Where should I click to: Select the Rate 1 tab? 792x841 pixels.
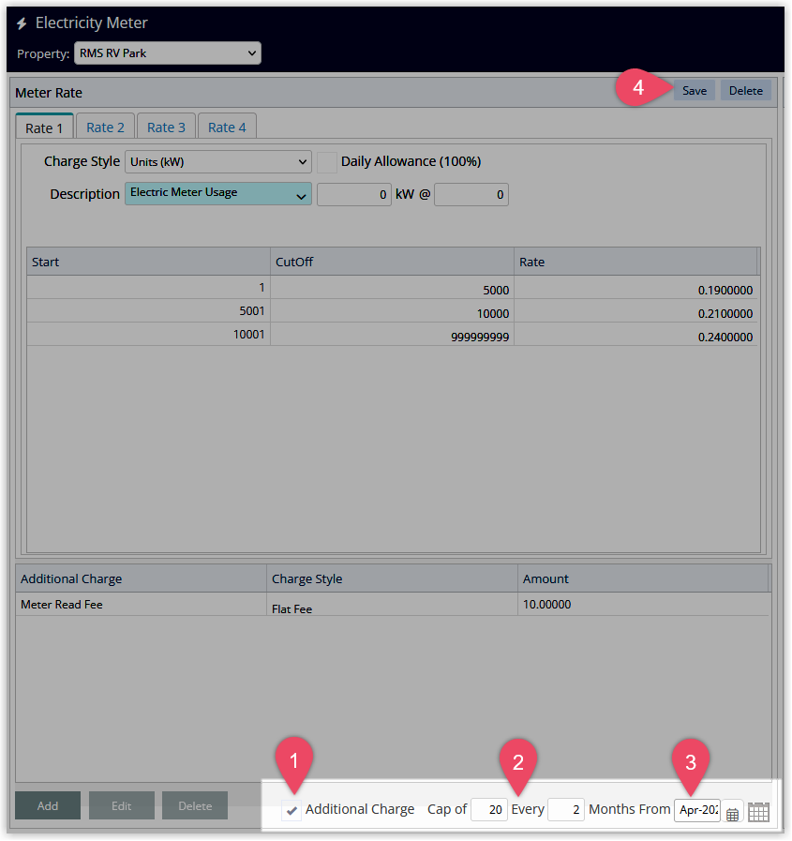pos(44,128)
